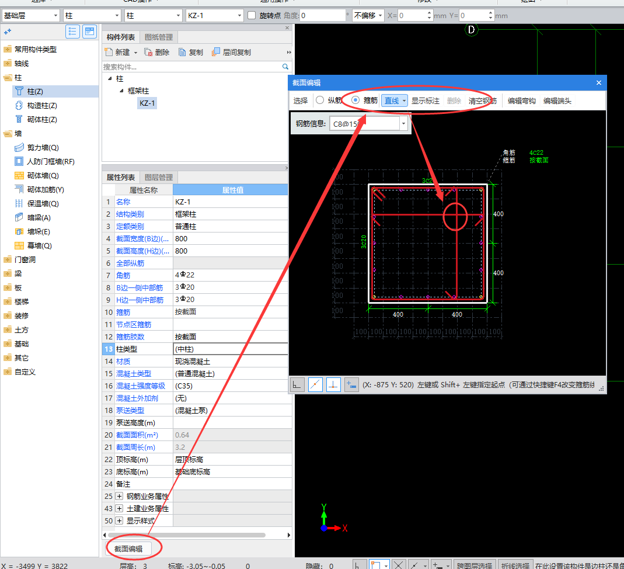Toggle perpendicular snap icon in section editor
The width and height of the screenshot is (624, 569).
[x=333, y=384]
